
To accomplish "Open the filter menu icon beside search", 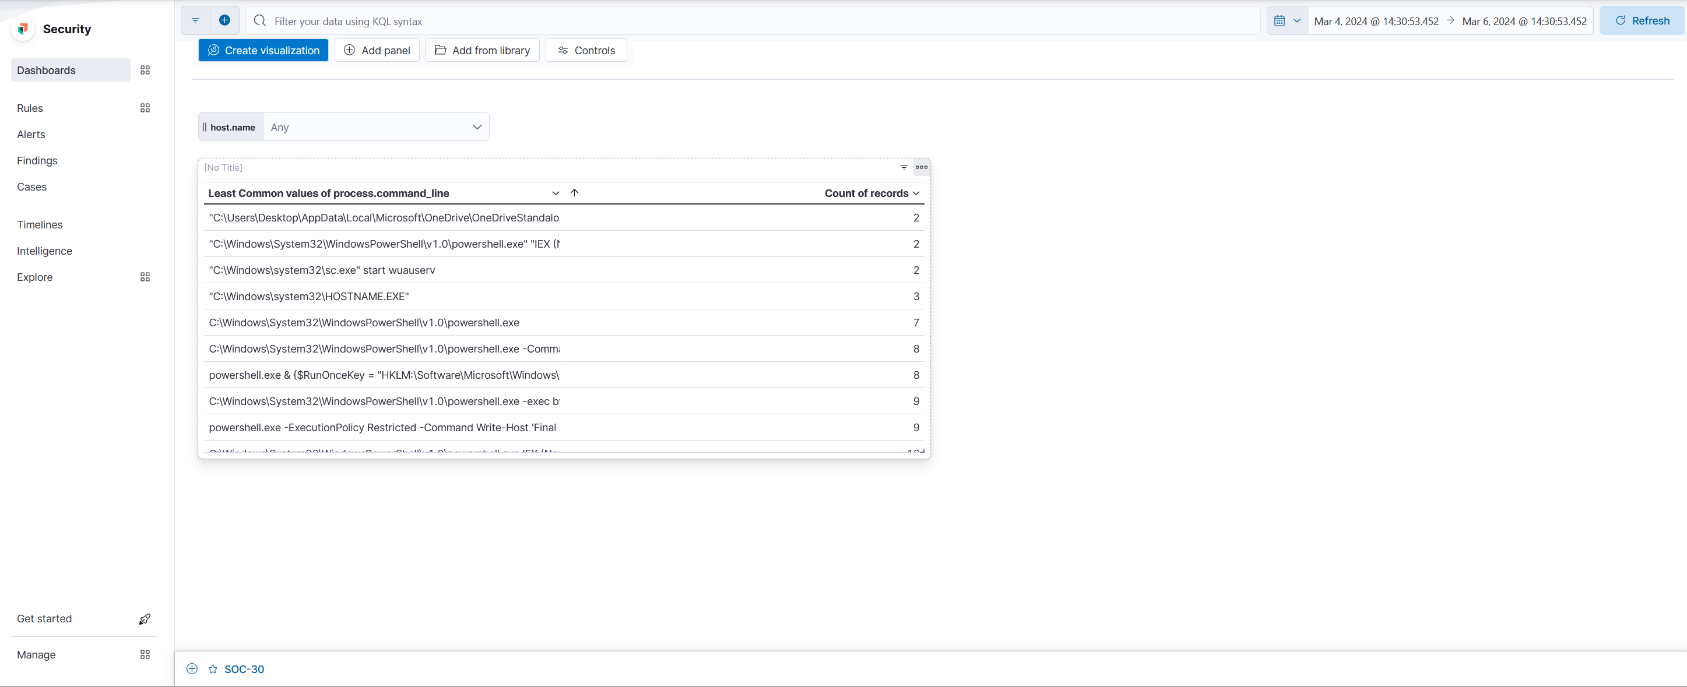I will (x=195, y=20).
